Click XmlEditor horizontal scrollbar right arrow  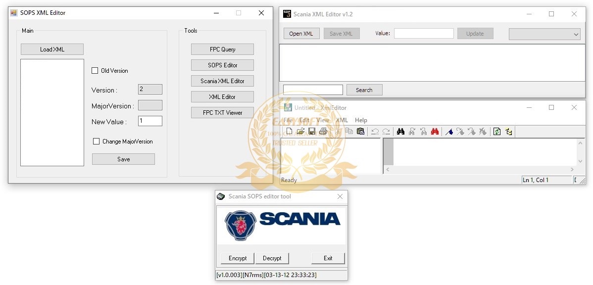[x=572, y=170]
